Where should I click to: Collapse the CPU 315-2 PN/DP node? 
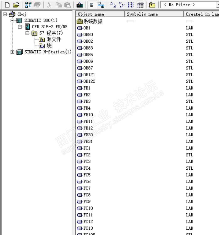click(20, 27)
